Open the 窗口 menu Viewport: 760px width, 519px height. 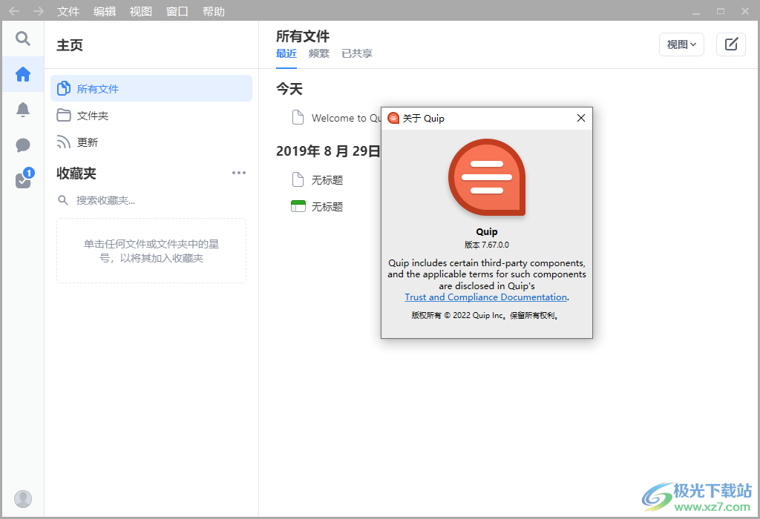tap(177, 11)
